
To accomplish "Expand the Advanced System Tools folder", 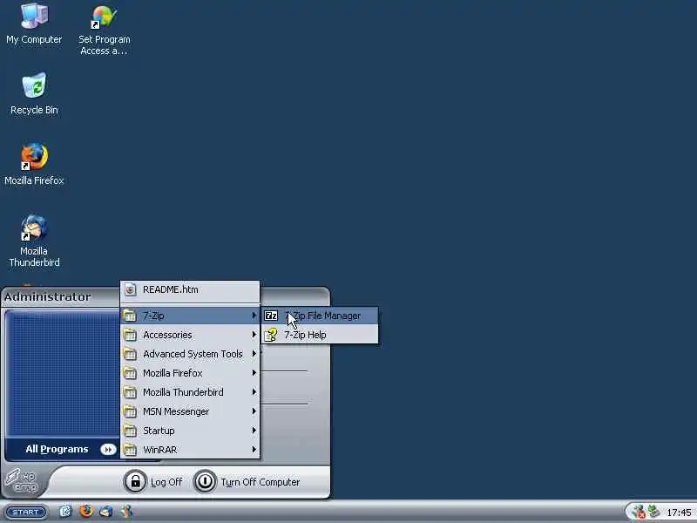I will tap(190, 354).
